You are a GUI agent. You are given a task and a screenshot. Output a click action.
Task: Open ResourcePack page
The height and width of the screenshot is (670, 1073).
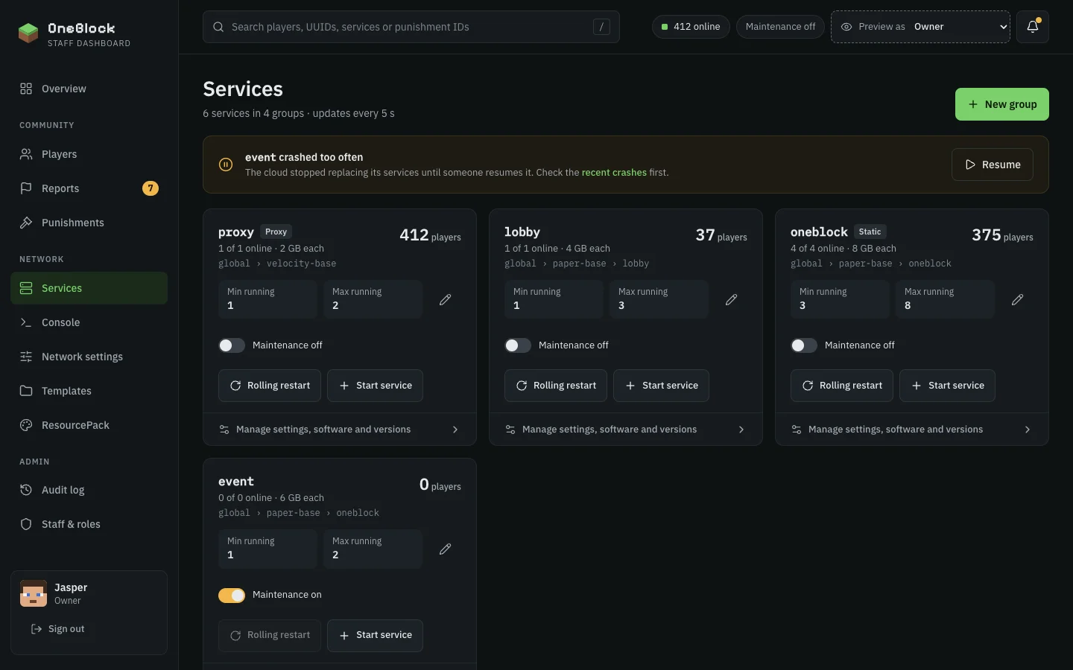coord(89,425)
